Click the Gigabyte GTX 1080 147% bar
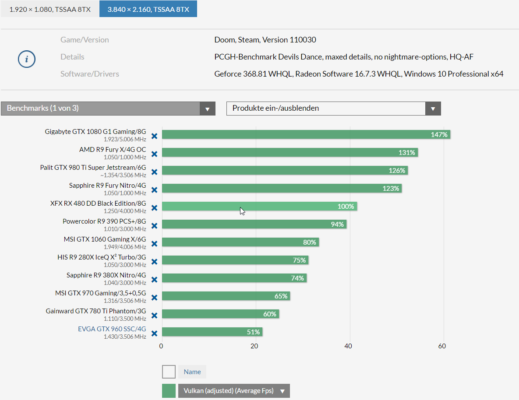The image size is (519, 400). 306,134
